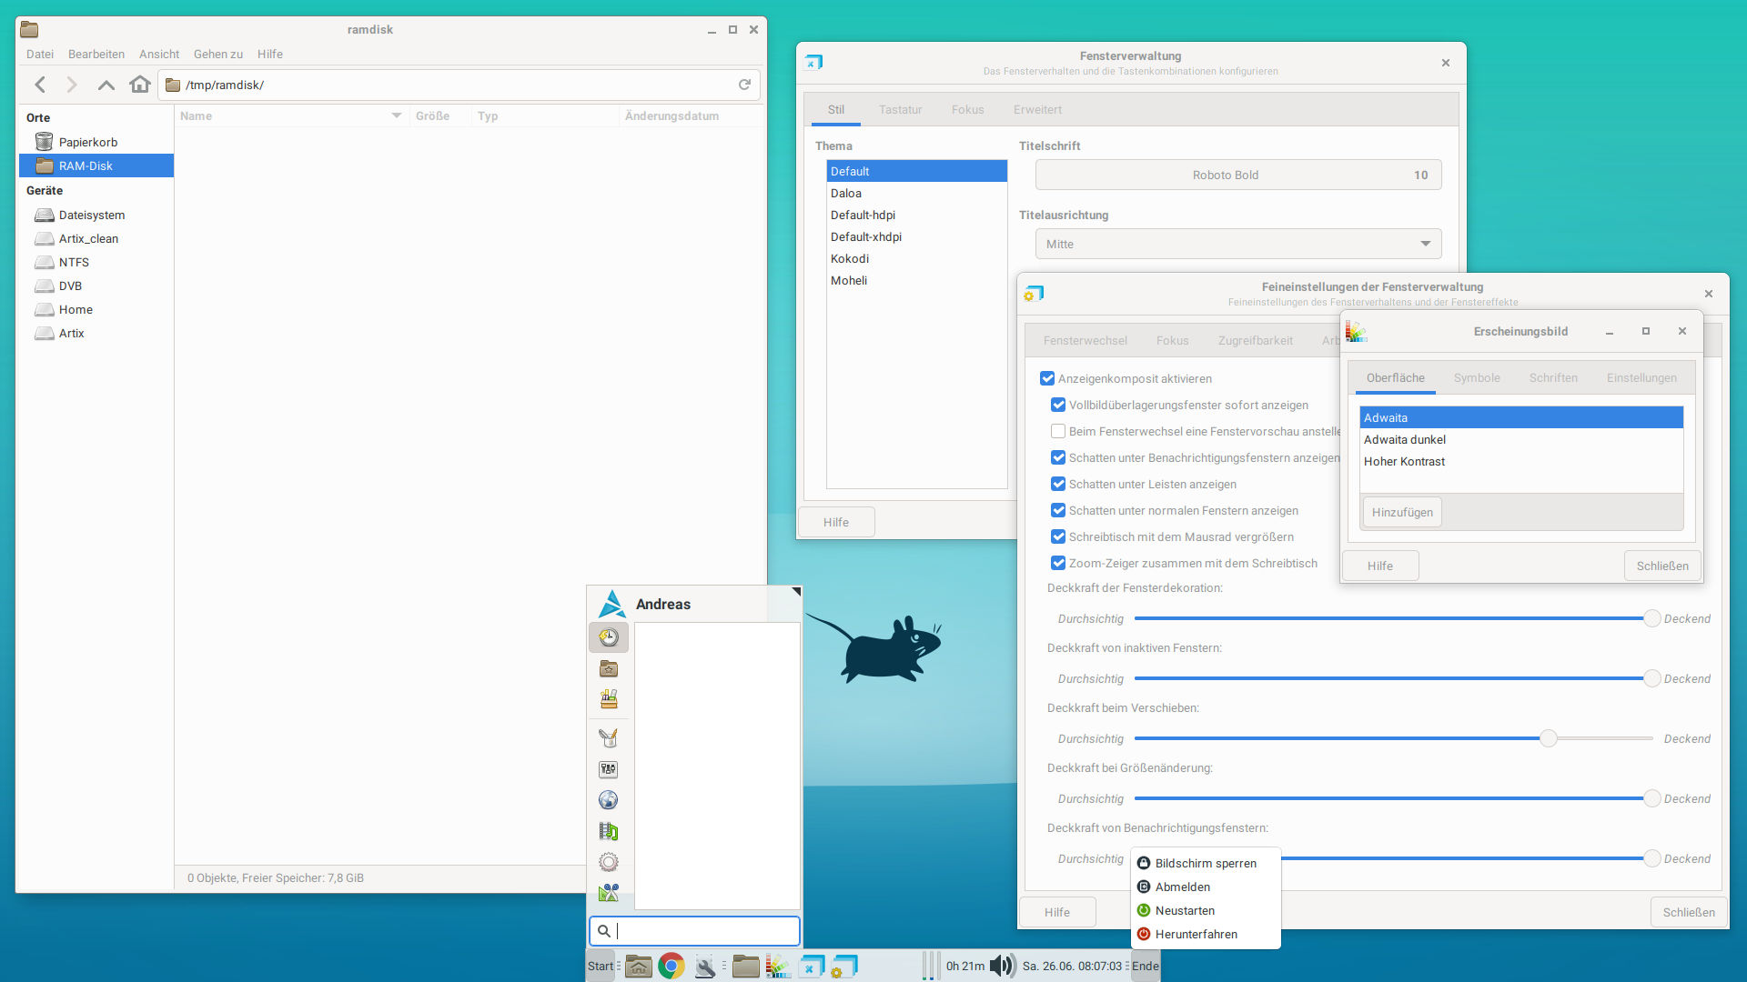Click the Ende button on the taskbar
The height and width of the screenshot is (982, 1747).
point(1146,966)
